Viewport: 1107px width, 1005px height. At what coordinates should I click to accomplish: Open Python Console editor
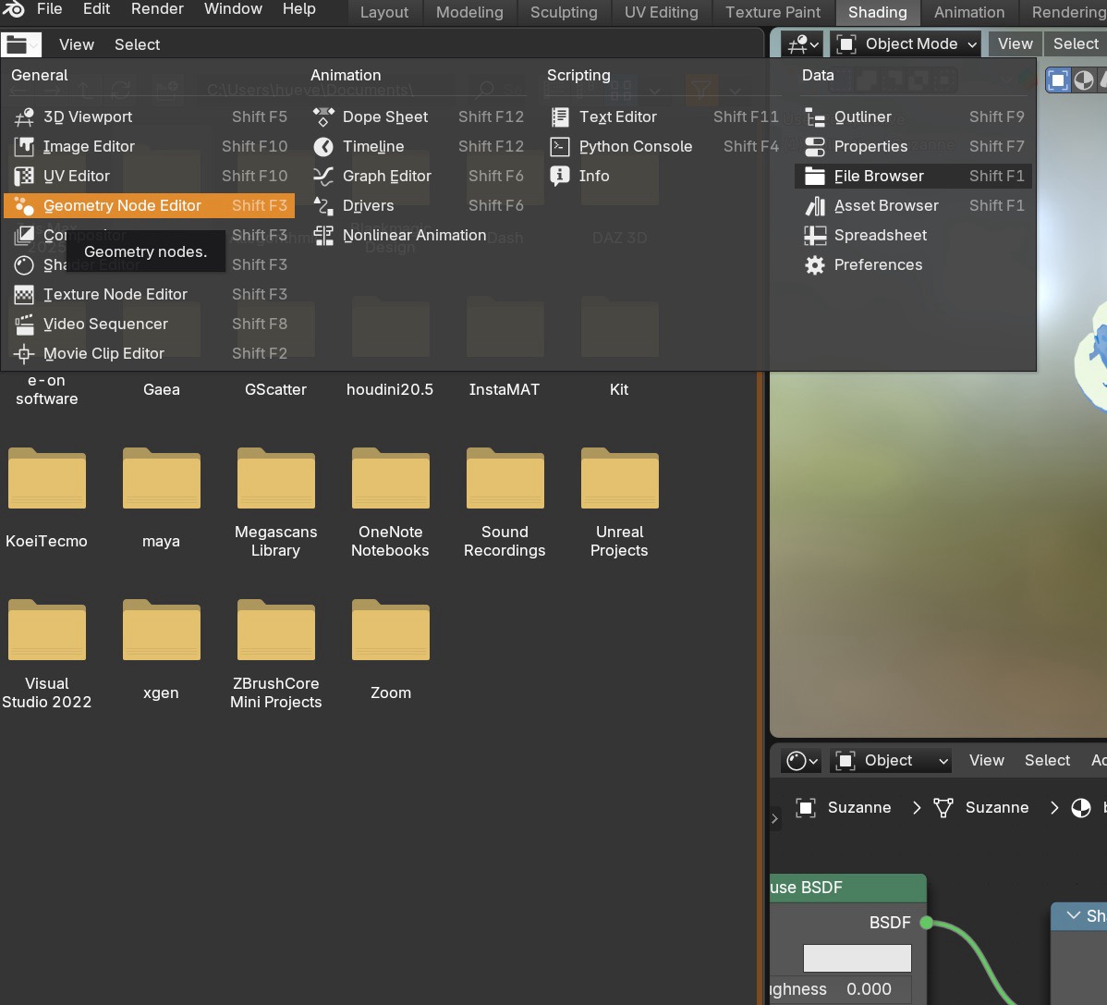pos(663,146)
